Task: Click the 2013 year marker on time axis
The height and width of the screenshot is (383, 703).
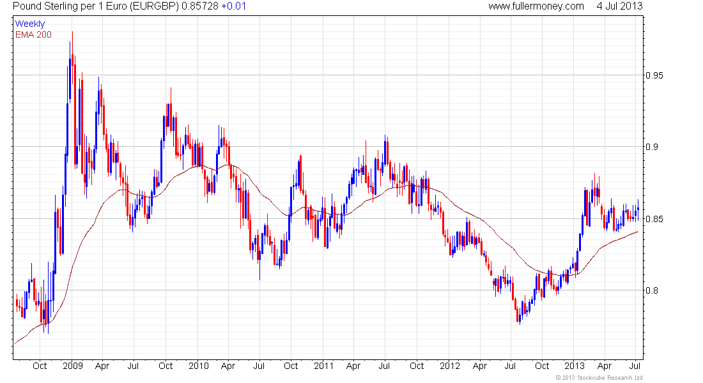Action: click(x=575, y=366)
